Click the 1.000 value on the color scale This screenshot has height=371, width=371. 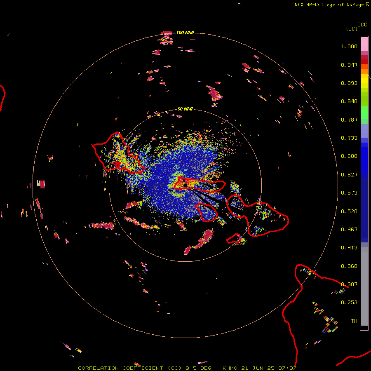349,46
